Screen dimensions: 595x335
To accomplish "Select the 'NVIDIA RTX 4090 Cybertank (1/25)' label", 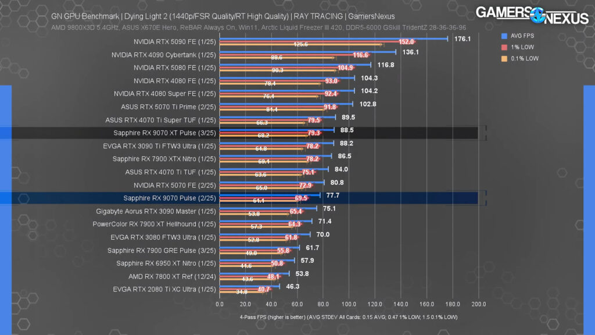I will coord(163,55).
